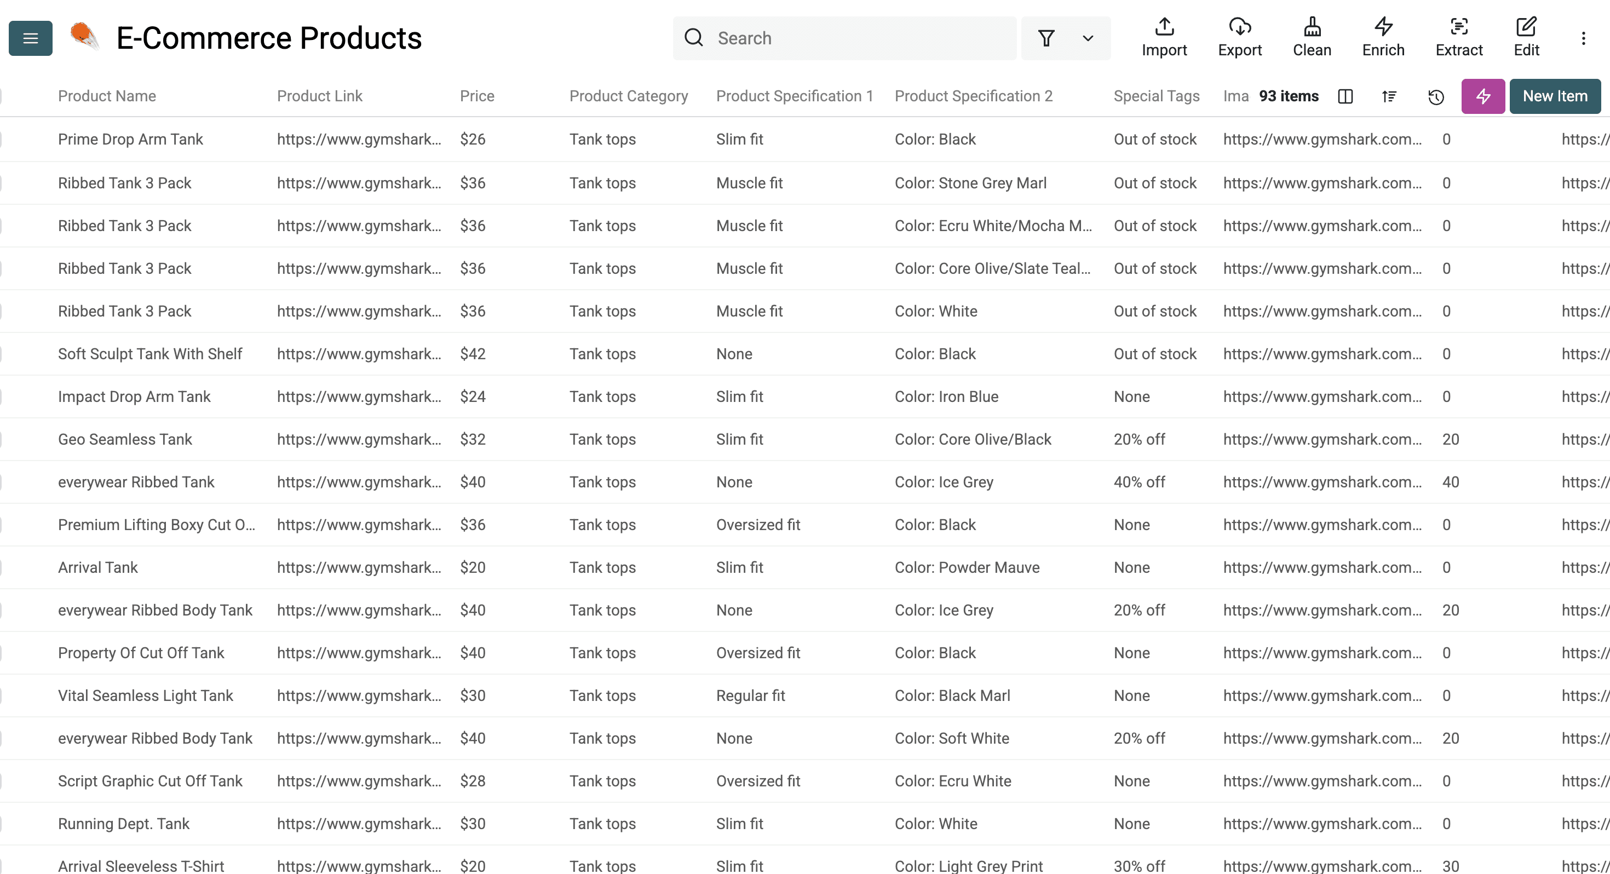Screen dimensions: 1610x874
Task: Click the filter funnel icon
Action: tap(1046, 38)
